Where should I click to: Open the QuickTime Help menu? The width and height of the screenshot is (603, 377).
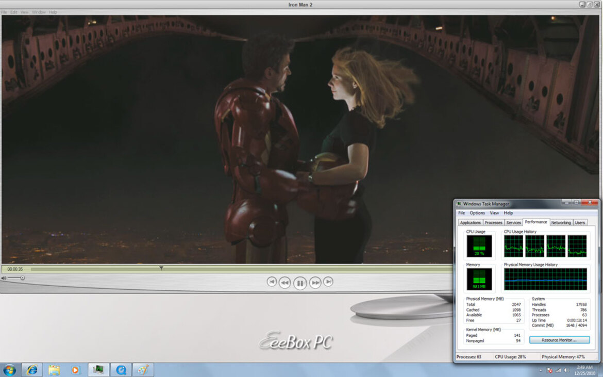[x=53, y=12]
